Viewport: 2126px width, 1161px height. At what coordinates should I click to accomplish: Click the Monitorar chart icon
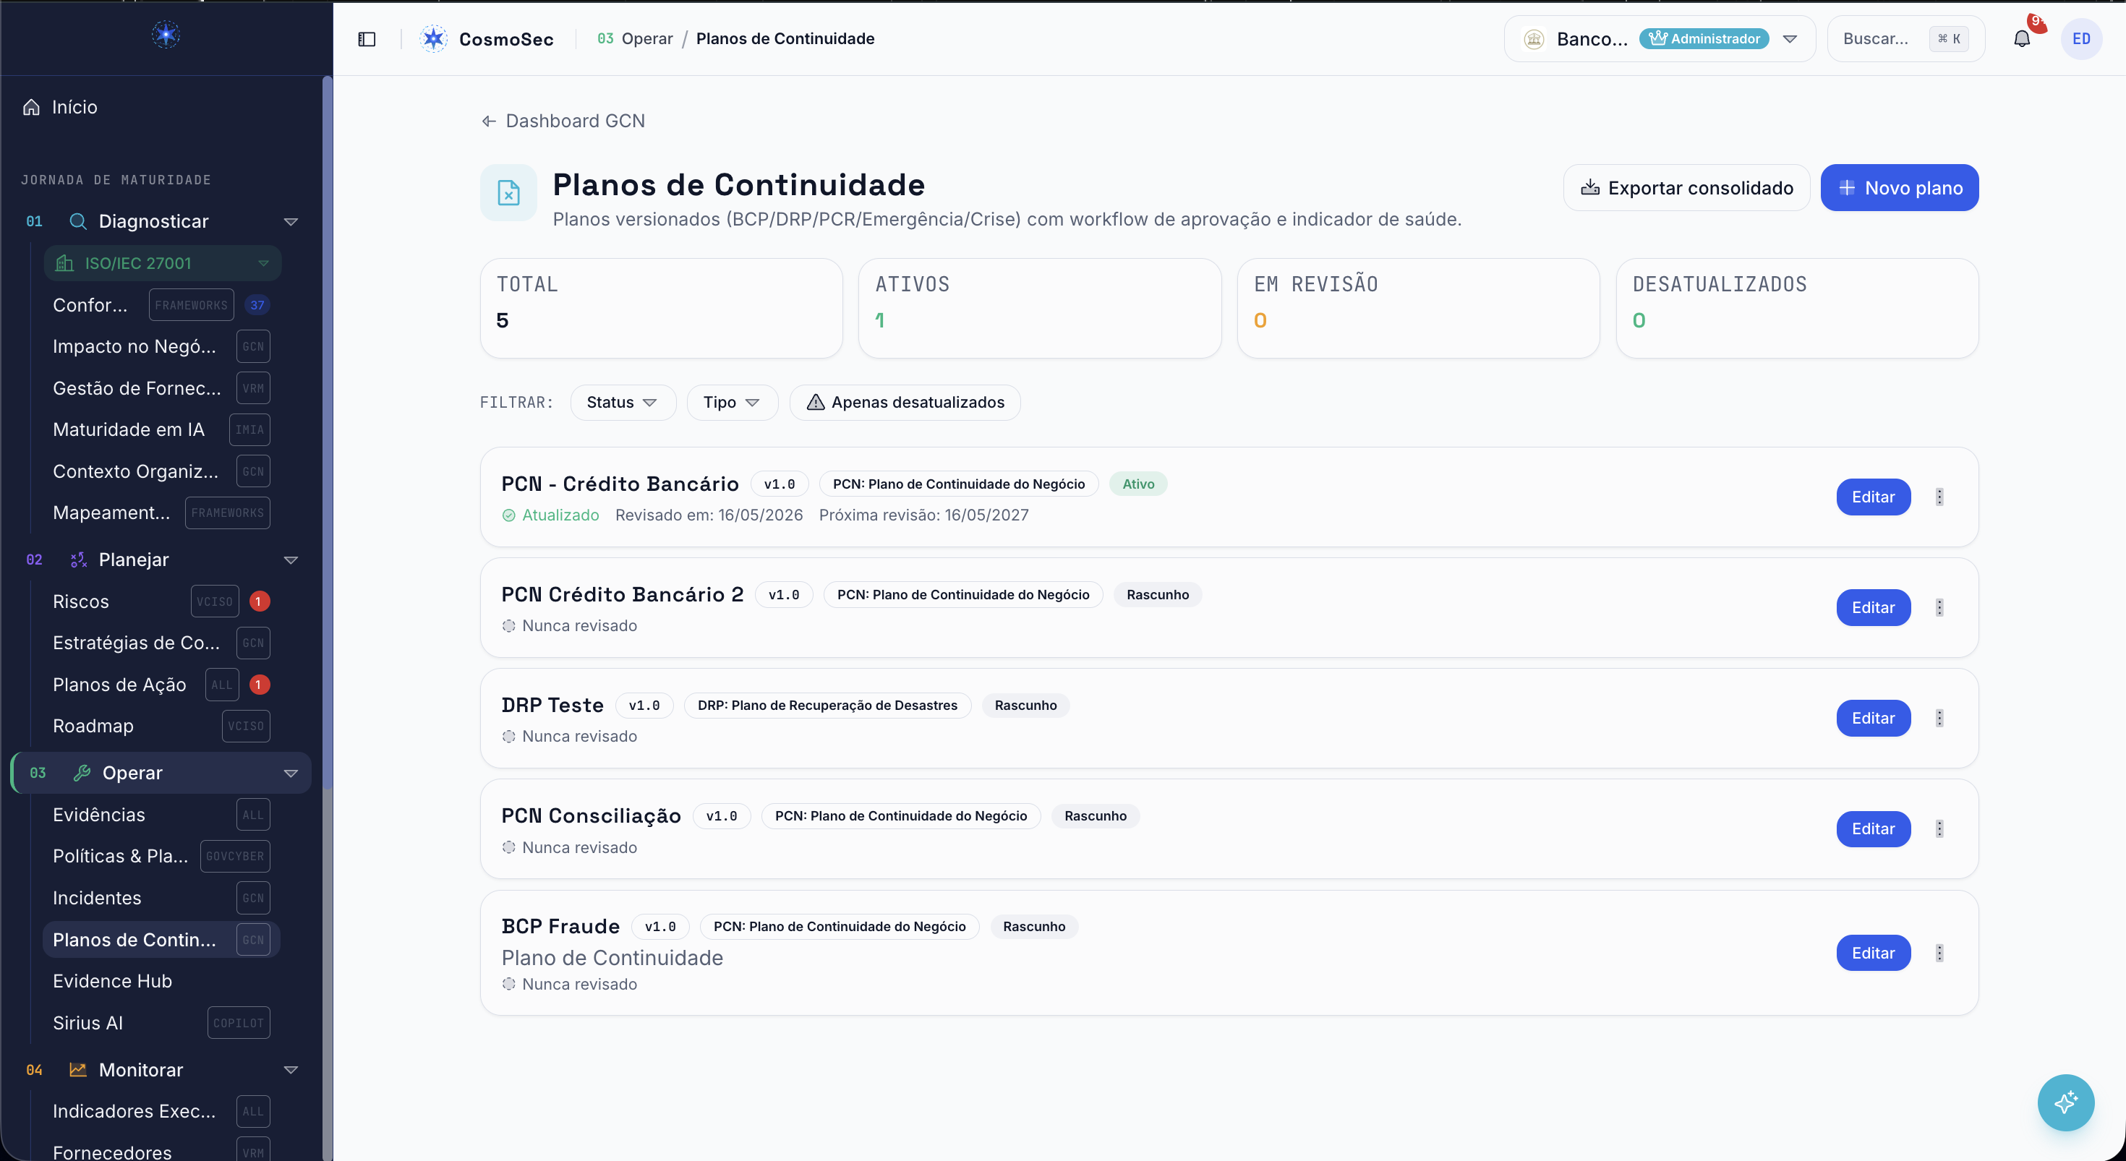point(77,1069)
